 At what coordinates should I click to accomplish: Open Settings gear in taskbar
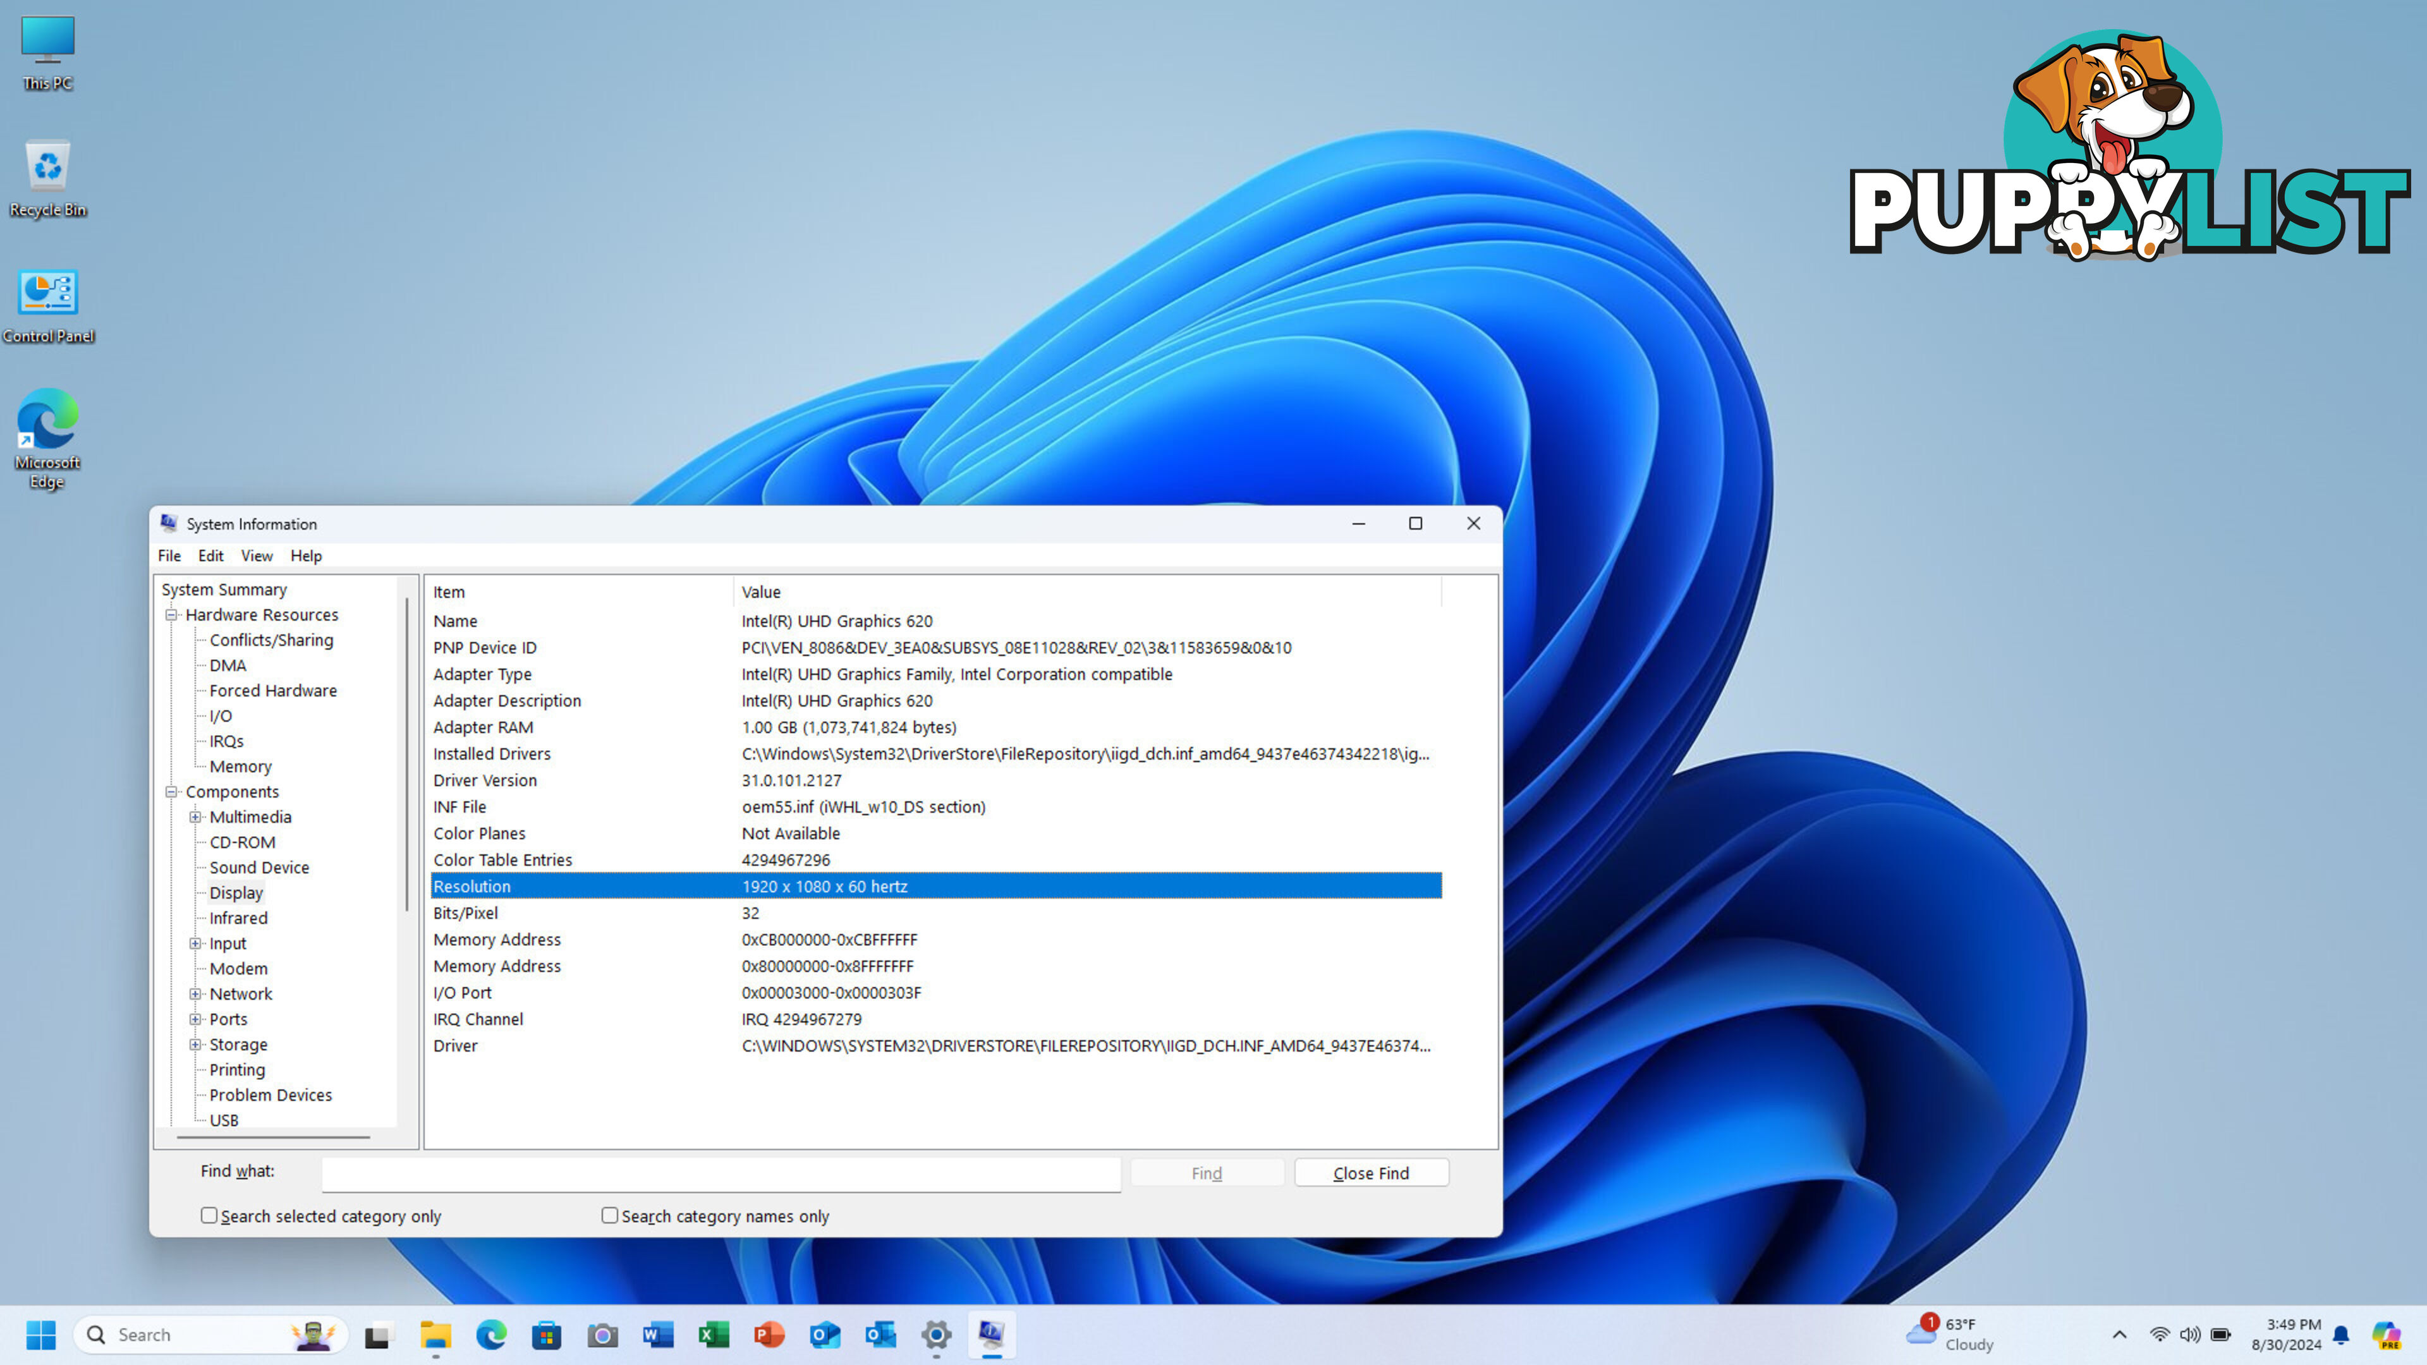[x=935, y=1334]
